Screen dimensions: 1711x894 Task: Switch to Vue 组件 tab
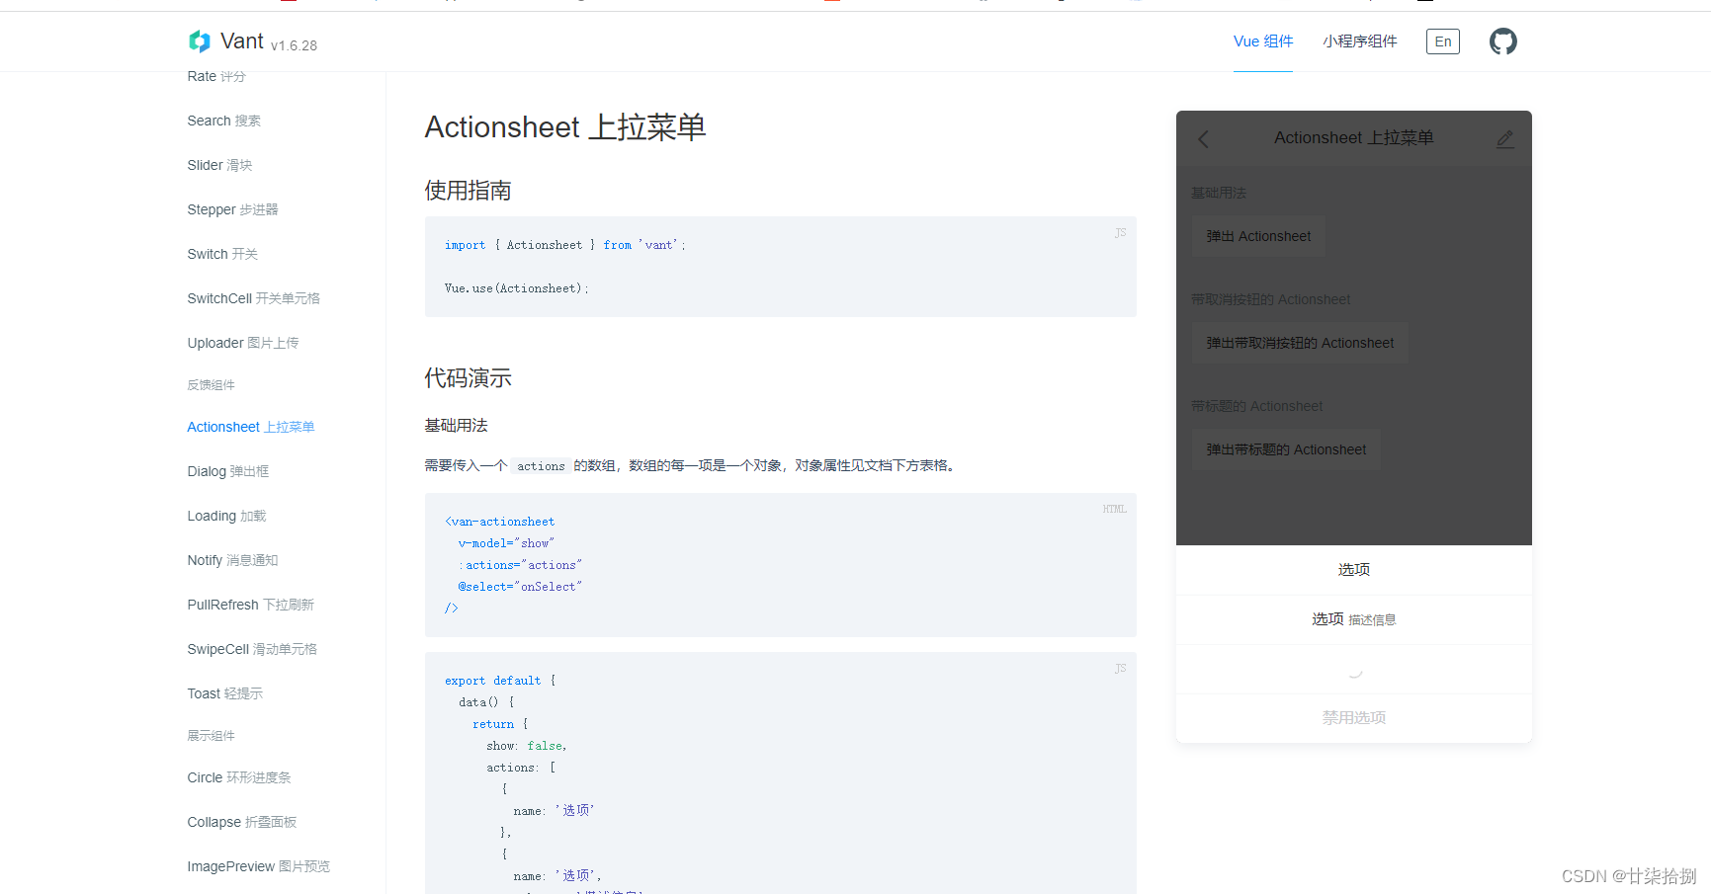click(x=1263, y=41)
